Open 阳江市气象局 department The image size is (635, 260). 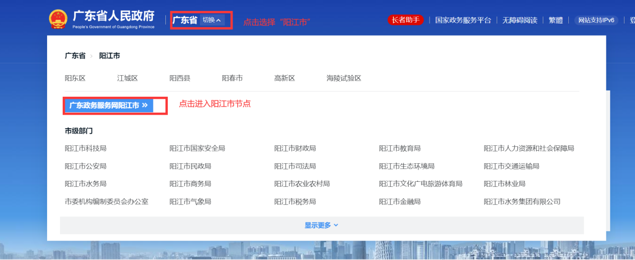[190, 201]
